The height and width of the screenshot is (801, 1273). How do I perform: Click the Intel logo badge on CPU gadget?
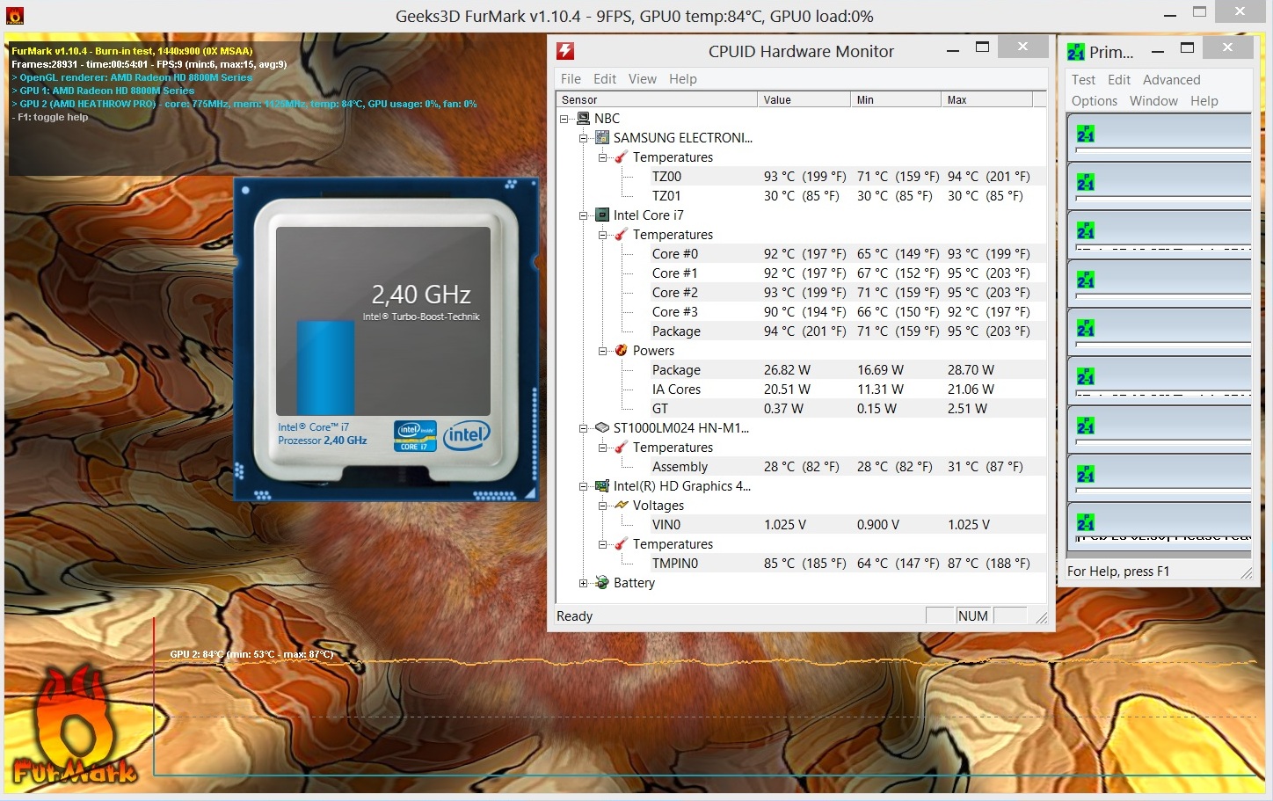click(466, 434)
